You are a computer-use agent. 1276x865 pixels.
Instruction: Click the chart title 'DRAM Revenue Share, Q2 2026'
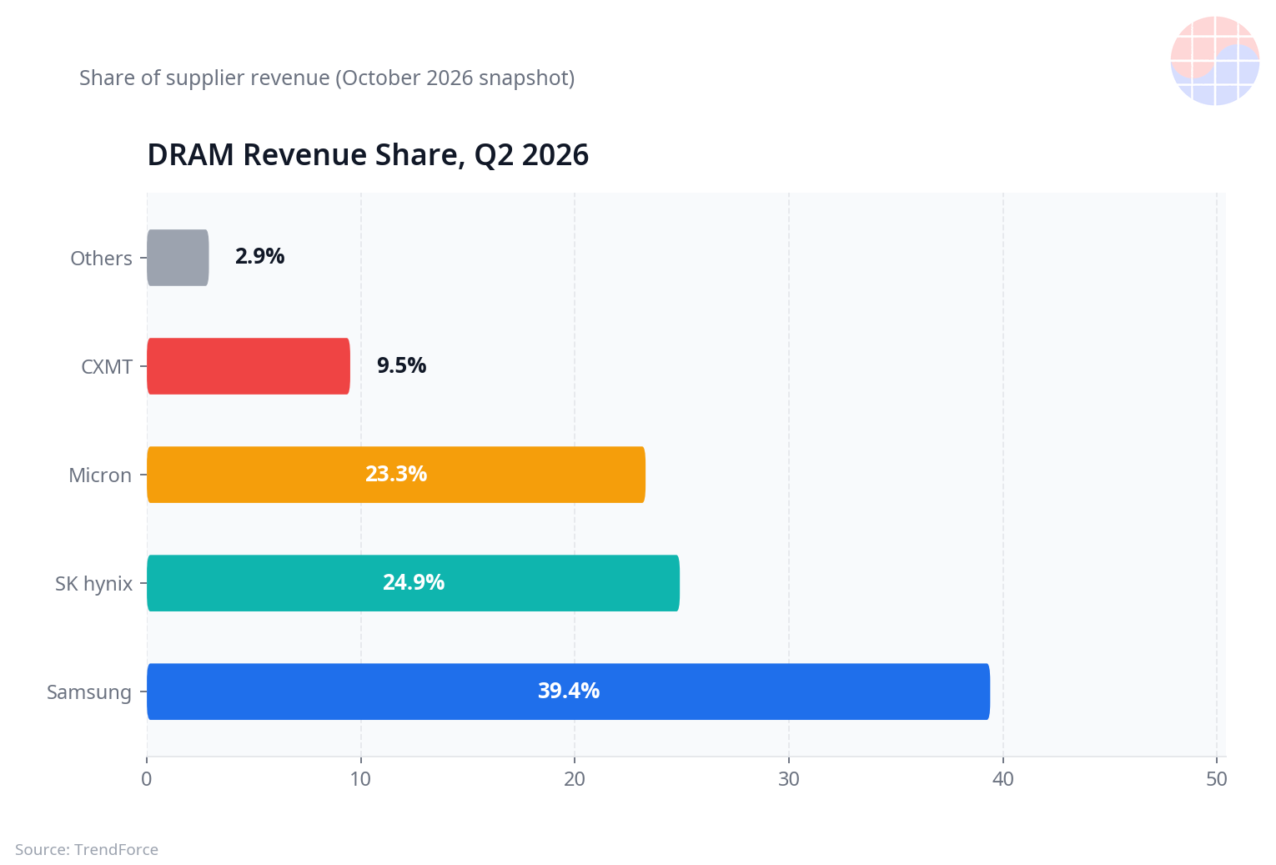click(x=368, y=155)
